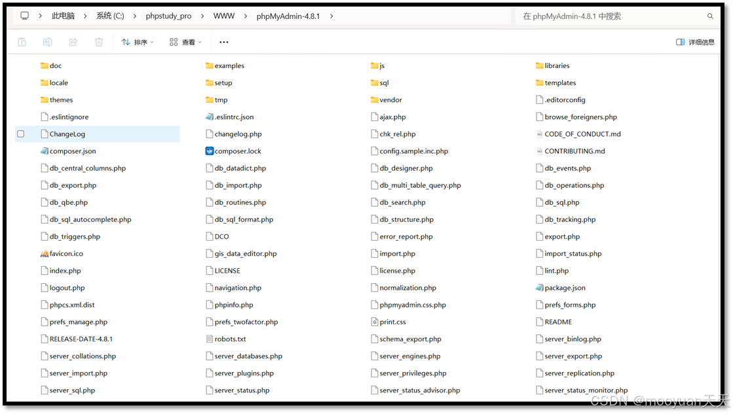733x414 pixels.
Task: Select server_privileges.php file
Action: coord(409,373)
